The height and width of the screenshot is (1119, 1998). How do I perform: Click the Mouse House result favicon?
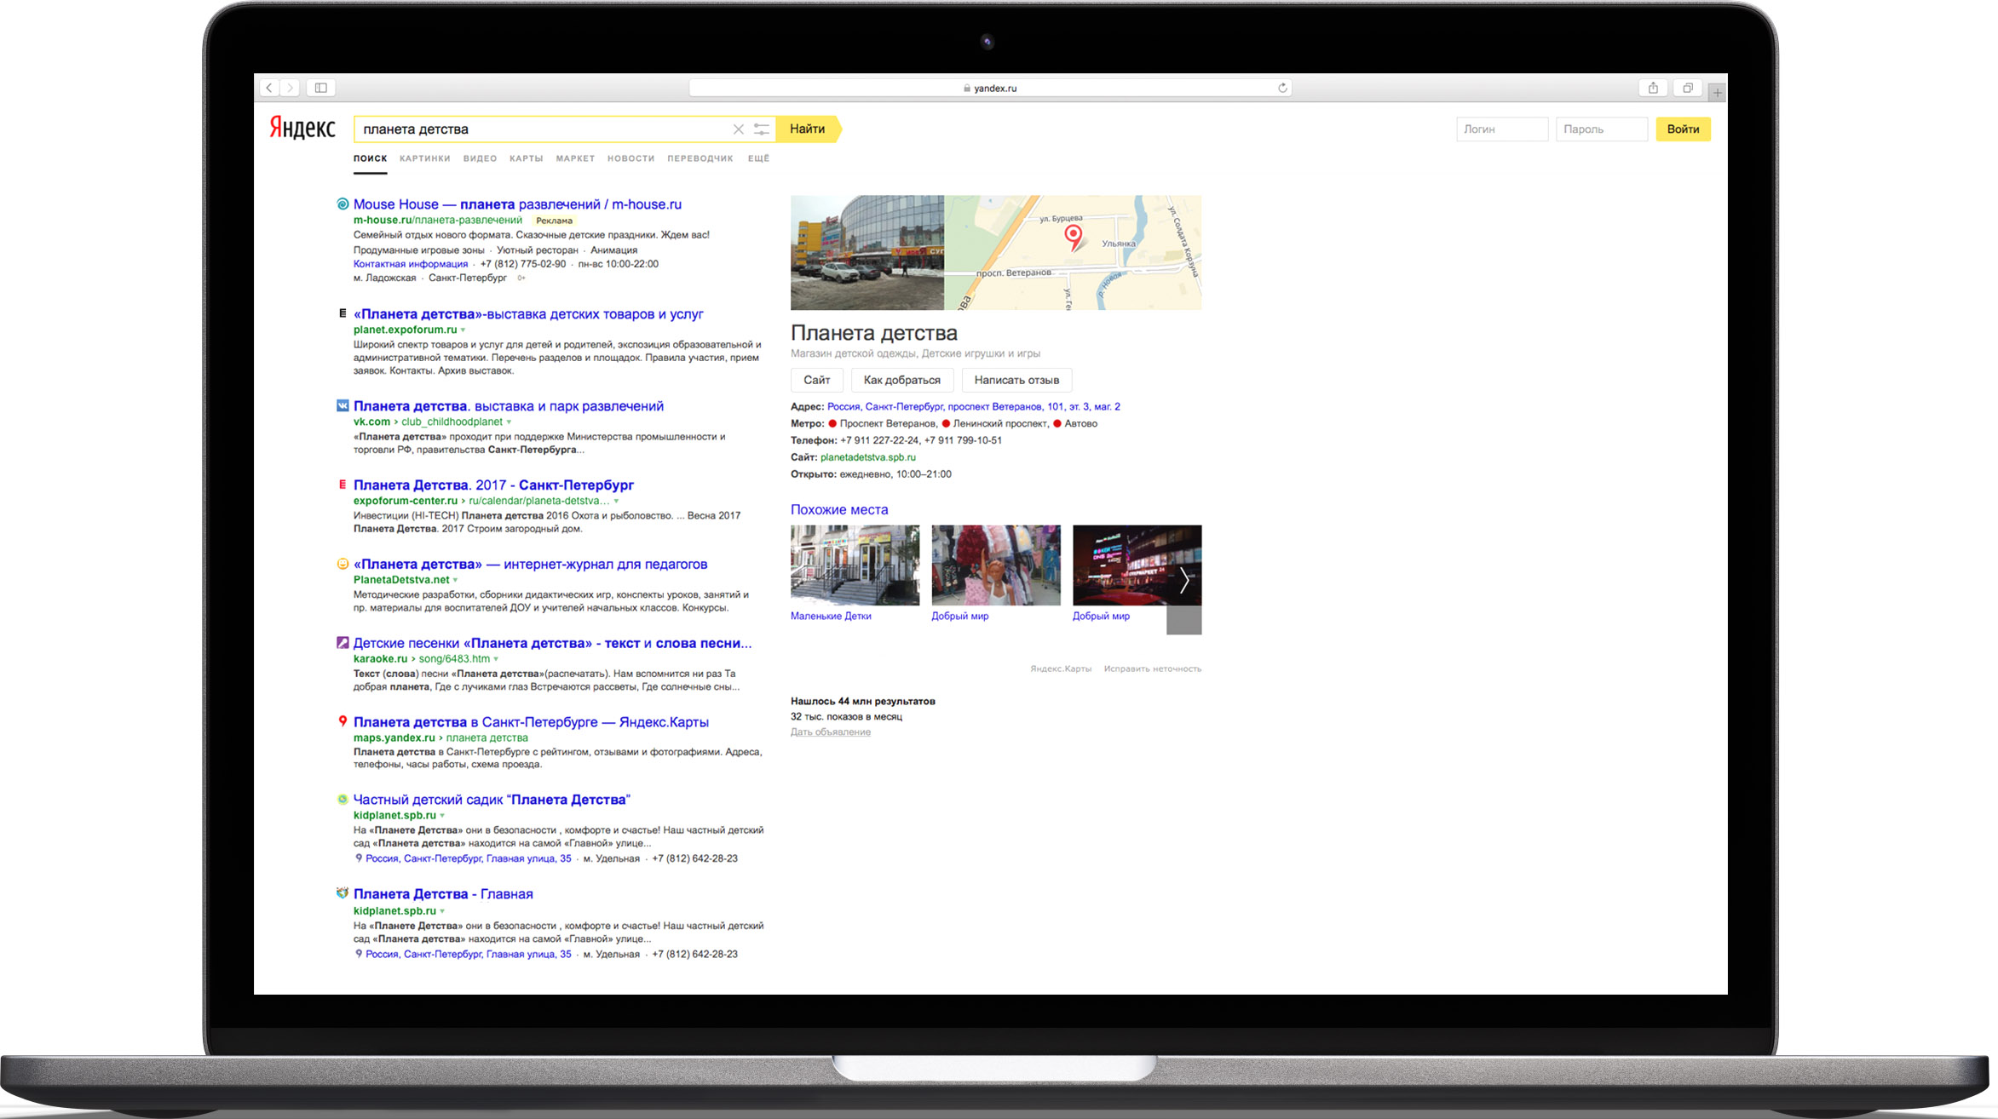pyautogui.click(x=343, y=204)
